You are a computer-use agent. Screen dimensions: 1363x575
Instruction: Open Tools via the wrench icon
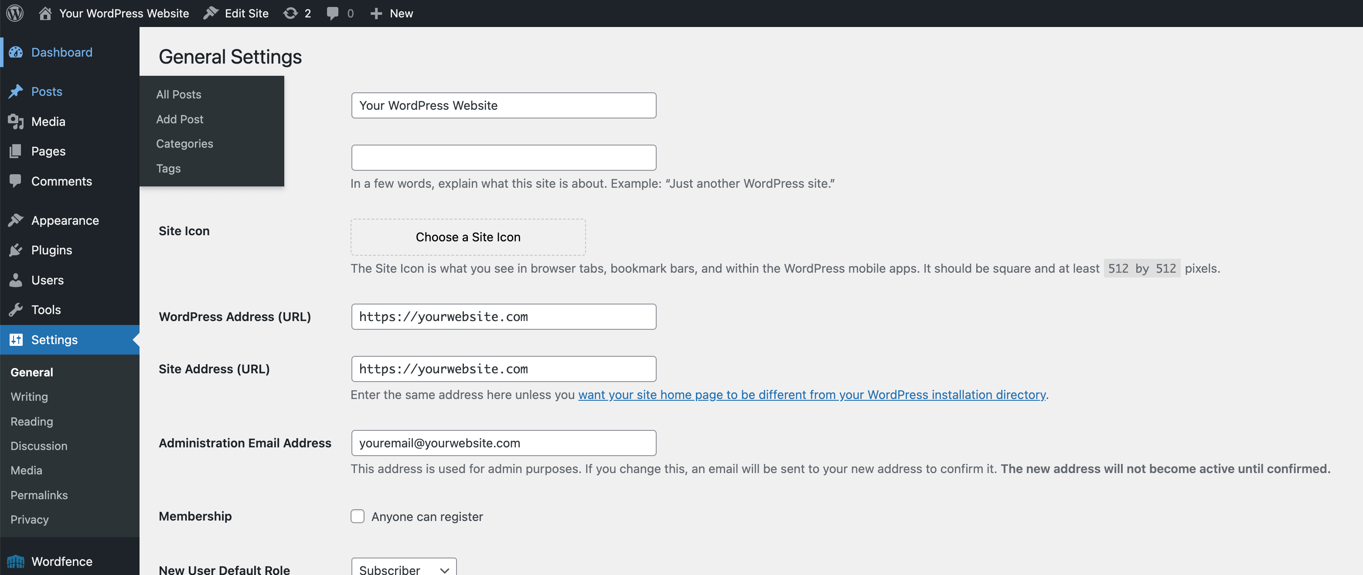[16, 309]
